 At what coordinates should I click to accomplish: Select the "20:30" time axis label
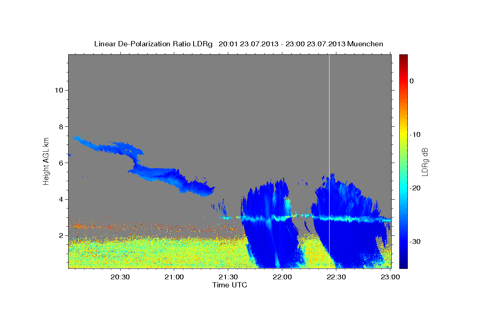click(120, 277)
